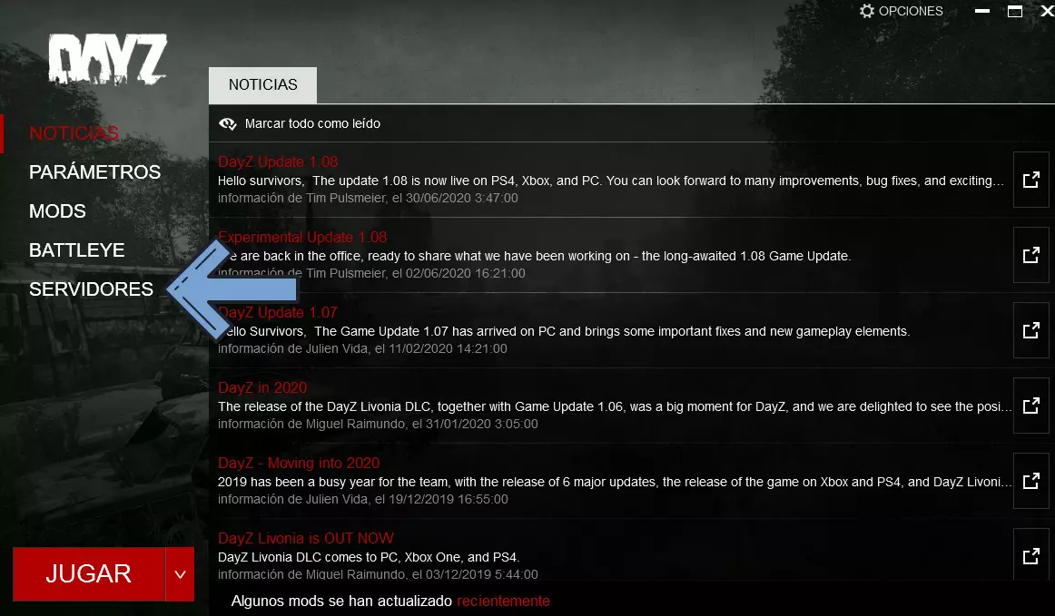This screenshot has height=616, width=1055.
Task: Open DayZ Livonia is OUT NOW headline
Action: tap(305, 538)
